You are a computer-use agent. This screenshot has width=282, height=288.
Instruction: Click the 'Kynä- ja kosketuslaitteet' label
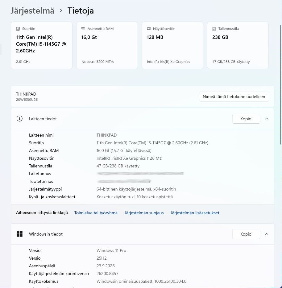52,197
